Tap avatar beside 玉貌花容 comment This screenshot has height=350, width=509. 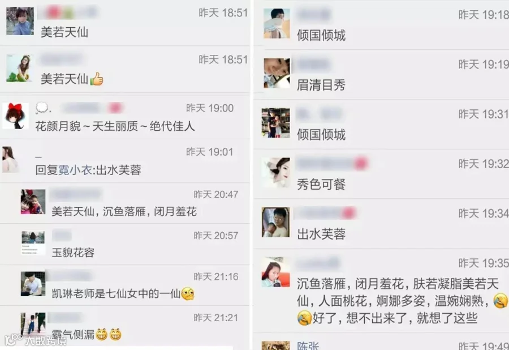tap(33, 243)
